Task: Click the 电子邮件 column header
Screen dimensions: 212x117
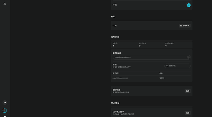Action: click(x=116, y=73)
